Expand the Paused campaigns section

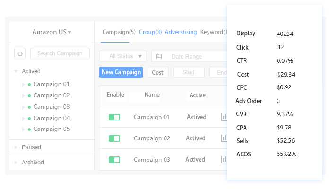click(x=16, y=147)
